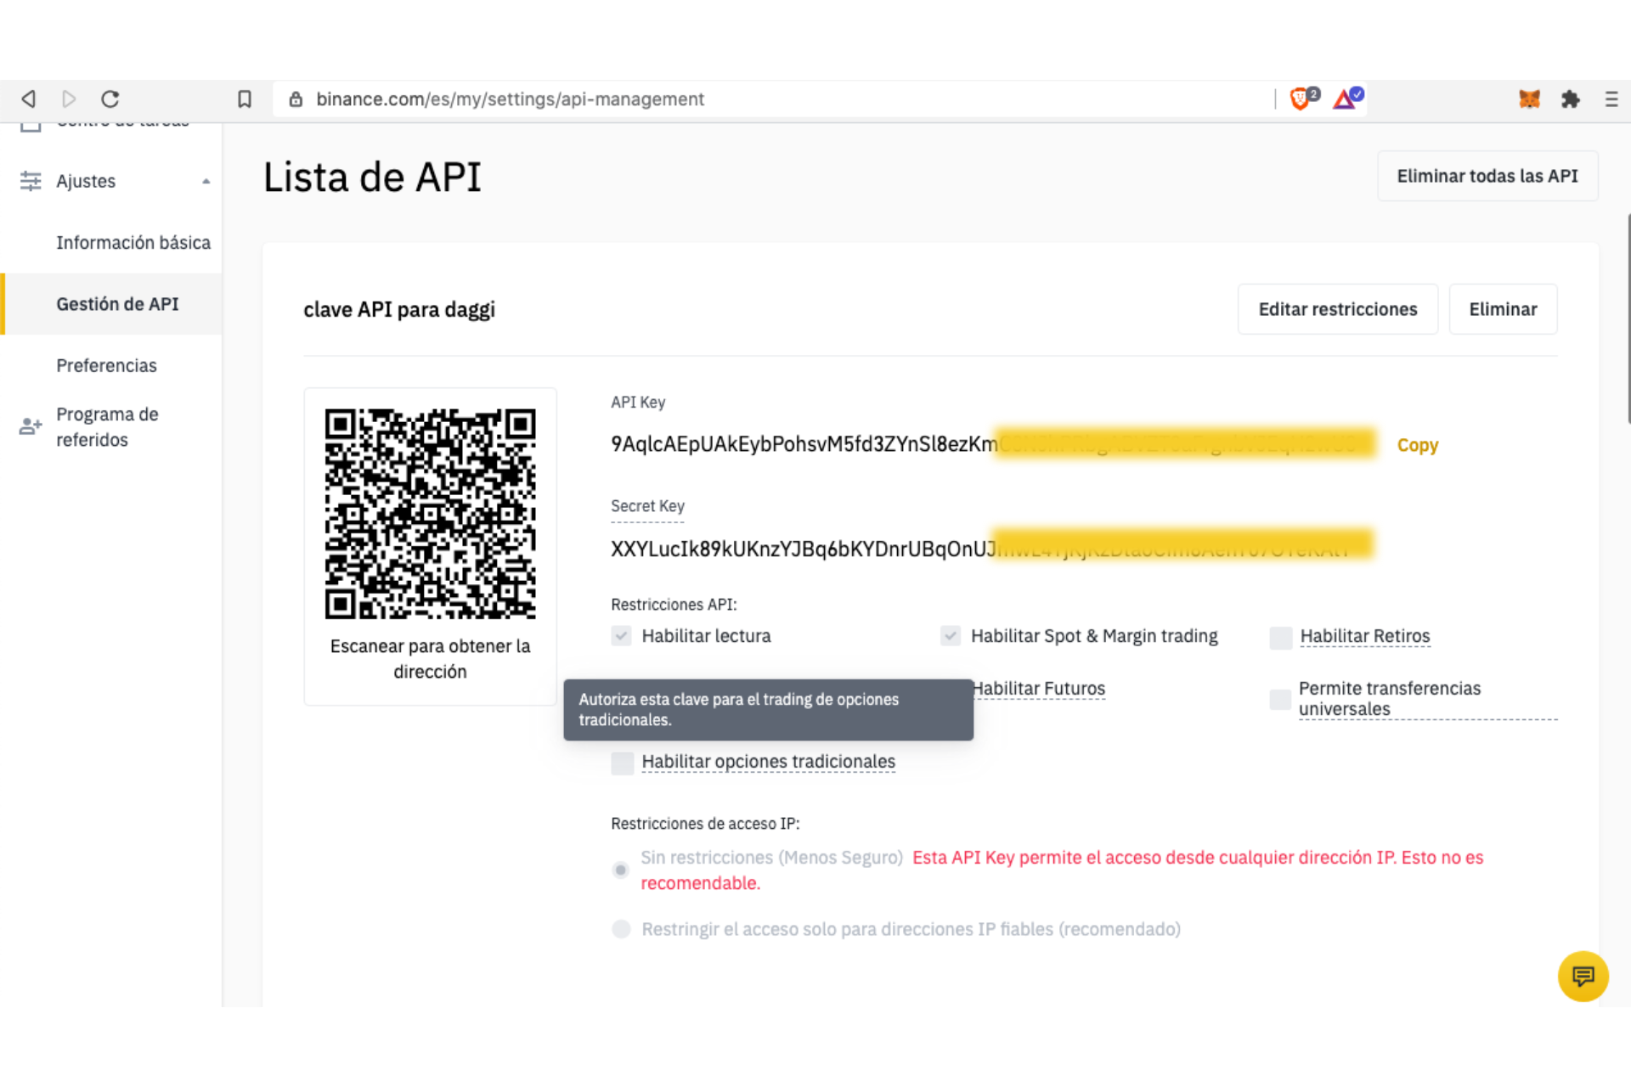This screenshot has height=1087, width=1631.
Task: Open the extensions puzzle piece icon
Action: [1570, 99]
